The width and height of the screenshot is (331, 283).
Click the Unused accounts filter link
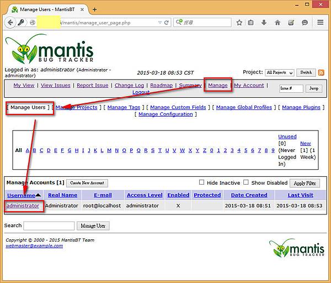[287, 137]
